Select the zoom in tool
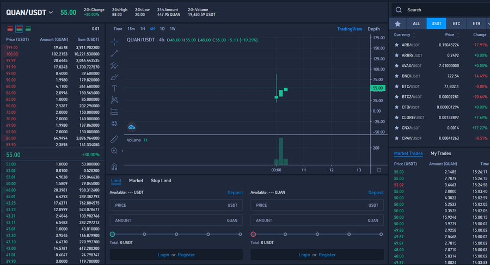490x265 pixels. 114,151
